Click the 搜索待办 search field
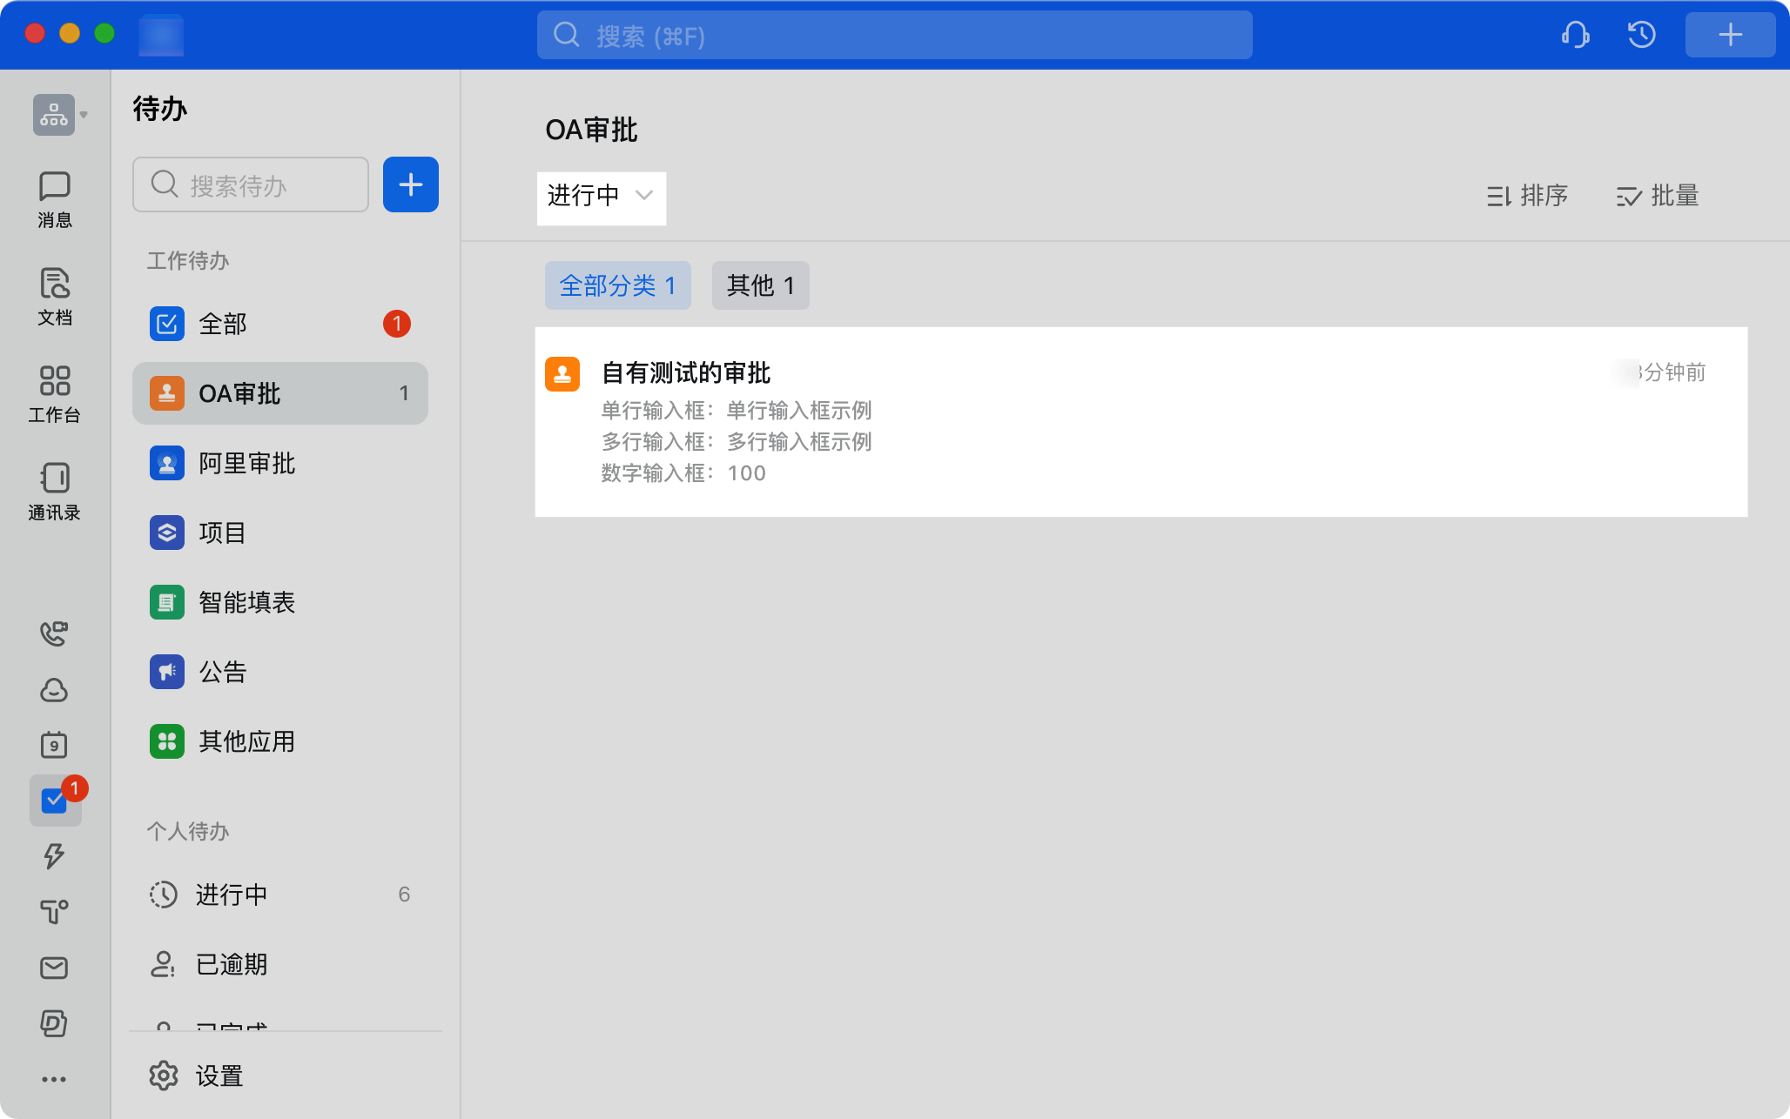The height and width of the screenshot is (1119, 1790). pyautogui.click(x=251, y=184)
